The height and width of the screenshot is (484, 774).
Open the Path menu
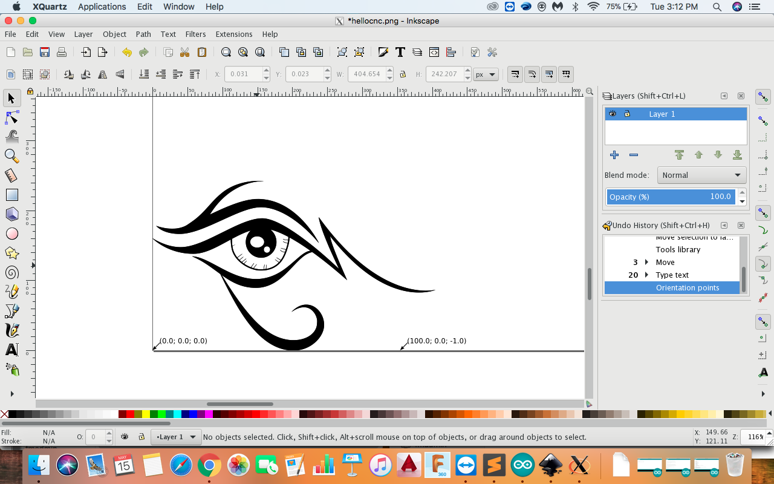pos(143,34)
